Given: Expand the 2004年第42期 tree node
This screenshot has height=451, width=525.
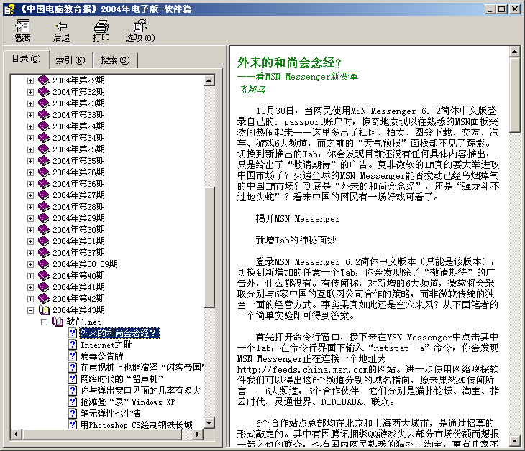Looking at the screenshot, I should click(x=30, y=299).
